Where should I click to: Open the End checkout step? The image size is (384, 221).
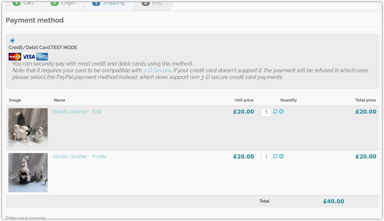tap(152, 3)
